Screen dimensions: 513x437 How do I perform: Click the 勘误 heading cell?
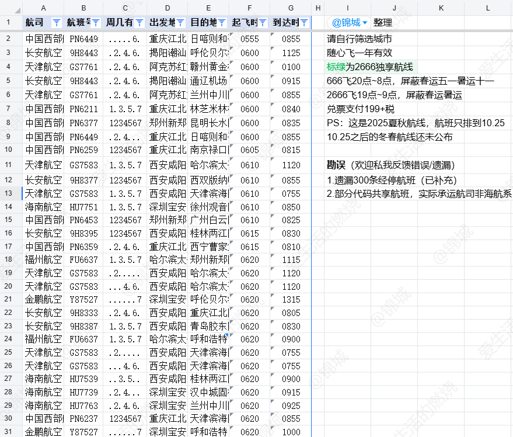390,165
